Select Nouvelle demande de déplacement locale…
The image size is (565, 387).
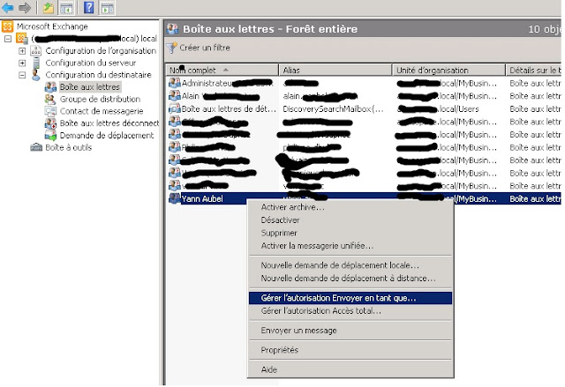tap(350, 265)
